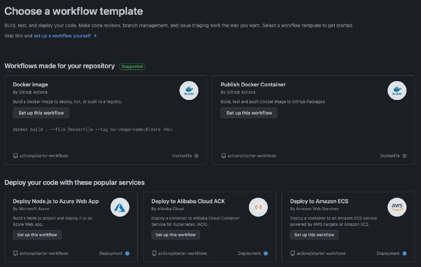Click the 'Docker image' card title
421x267 pixels.
31,84
